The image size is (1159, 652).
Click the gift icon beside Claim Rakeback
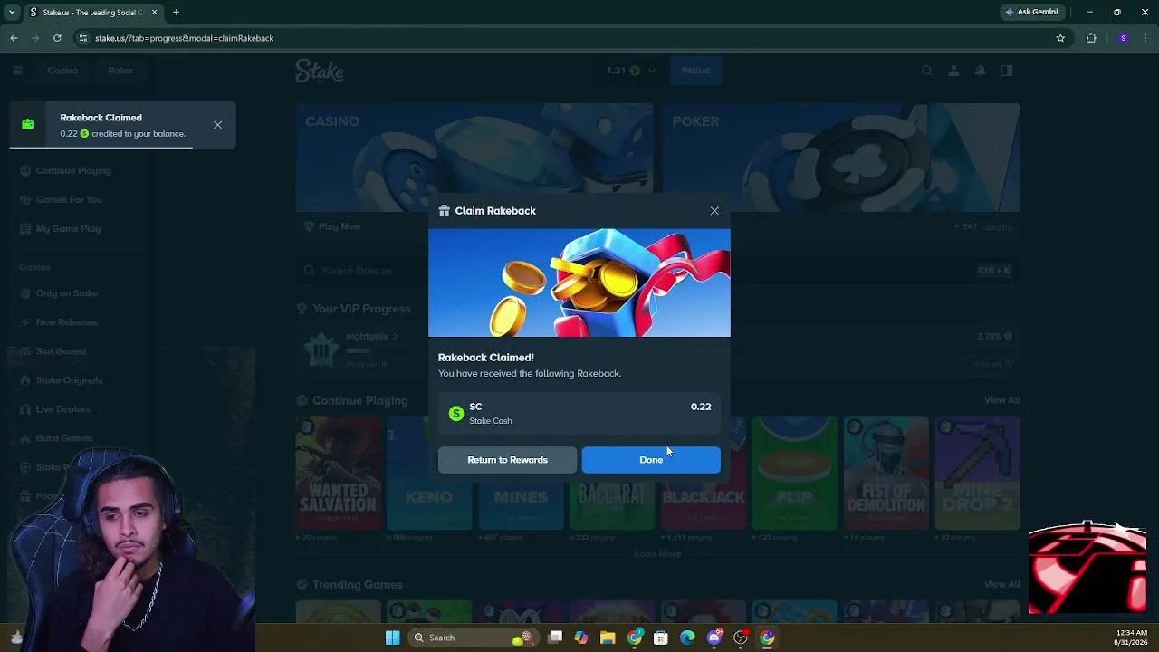coord(444,211)
